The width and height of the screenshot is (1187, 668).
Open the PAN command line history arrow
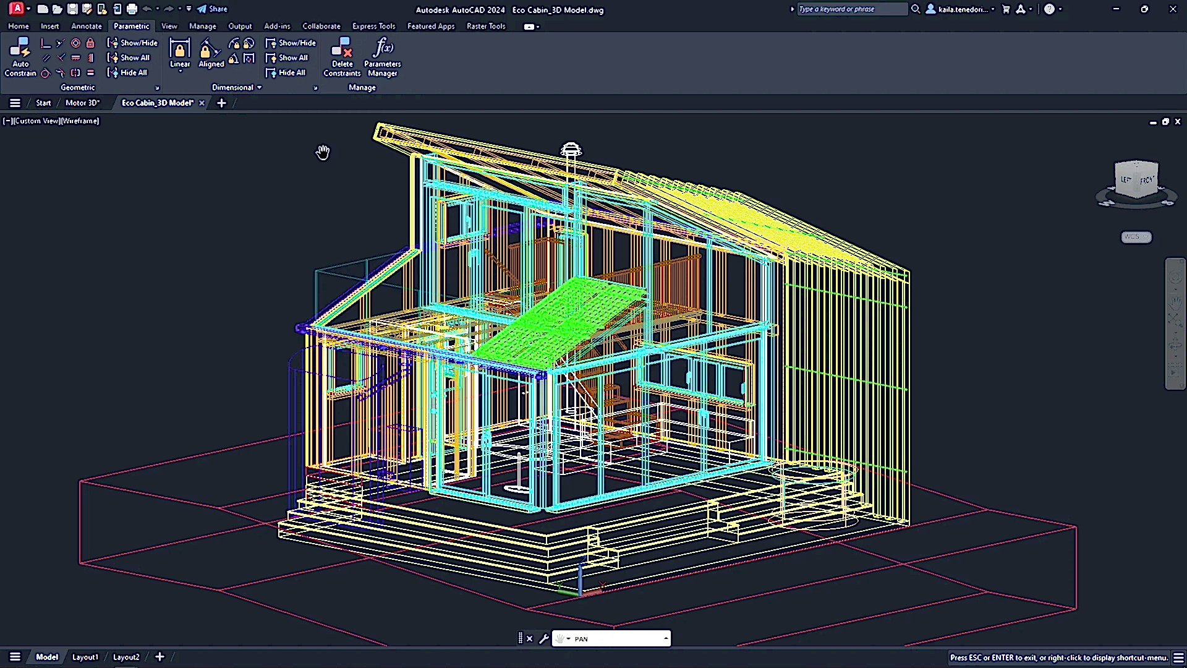point(666,639)
